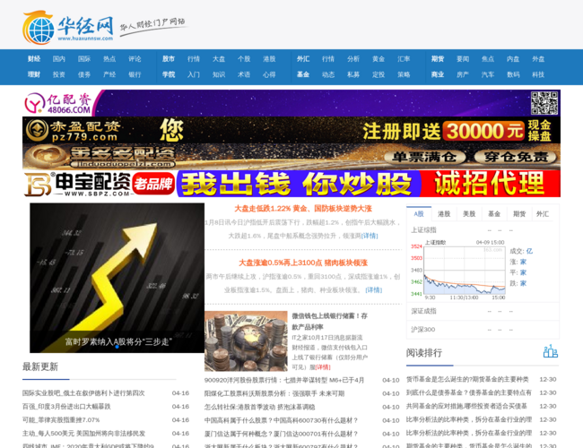Click the 申宝配资 我出钱你炒股 banner

(291, 184)
